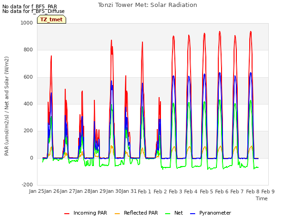Click the 'No data for f_BF5_PAR' message

30,6
